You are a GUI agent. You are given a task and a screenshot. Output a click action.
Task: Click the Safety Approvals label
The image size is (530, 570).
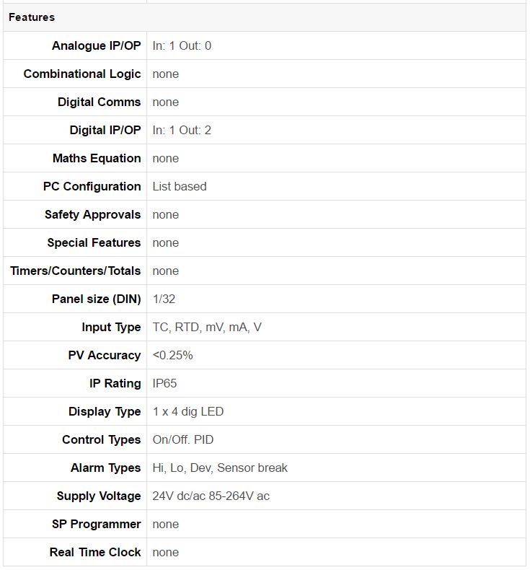pos(92,214)
